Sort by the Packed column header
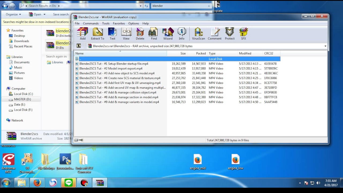Screen dimensions: 343x193 [x=197, y=53]
